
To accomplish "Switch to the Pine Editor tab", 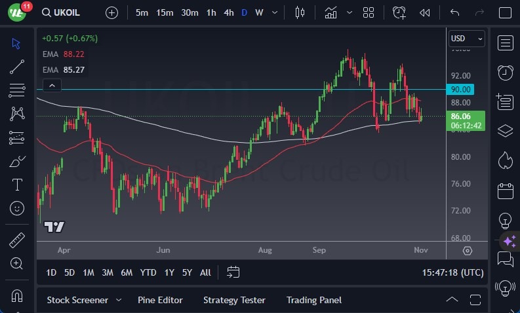I will click(160, 300).
